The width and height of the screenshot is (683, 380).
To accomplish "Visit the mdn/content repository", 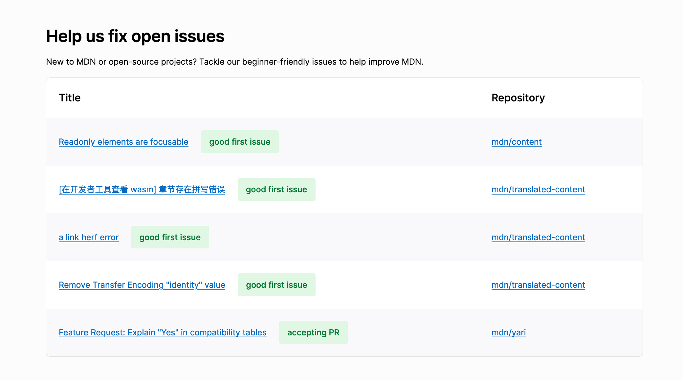I will 517,142.
